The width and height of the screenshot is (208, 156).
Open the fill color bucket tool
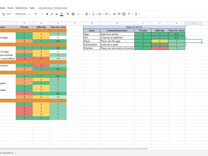pos(68,14)
